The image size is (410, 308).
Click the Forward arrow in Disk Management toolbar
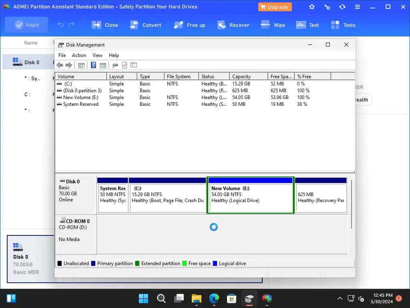click(69, 65)
